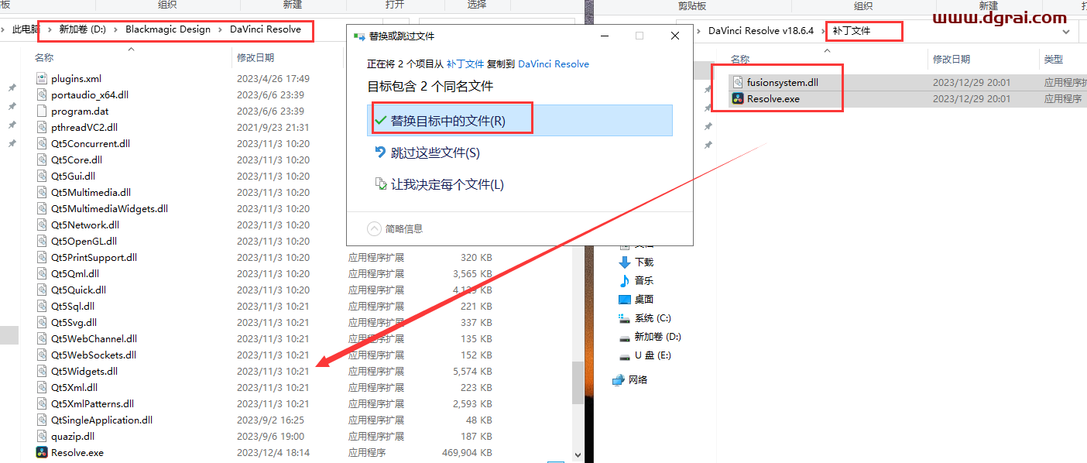This screenshot has width=1087, height=463.
Task: Sort left list by 修改日期 column
Action: click(x=255, y=57)
